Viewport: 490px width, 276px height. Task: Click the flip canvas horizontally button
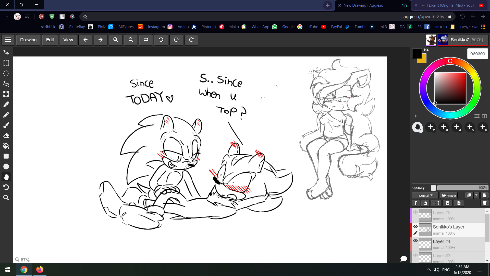[x=146, y=40]
